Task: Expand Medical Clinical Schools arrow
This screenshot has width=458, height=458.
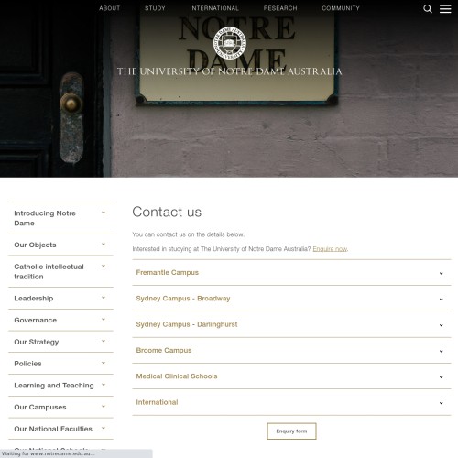Action: coord(441,377)
